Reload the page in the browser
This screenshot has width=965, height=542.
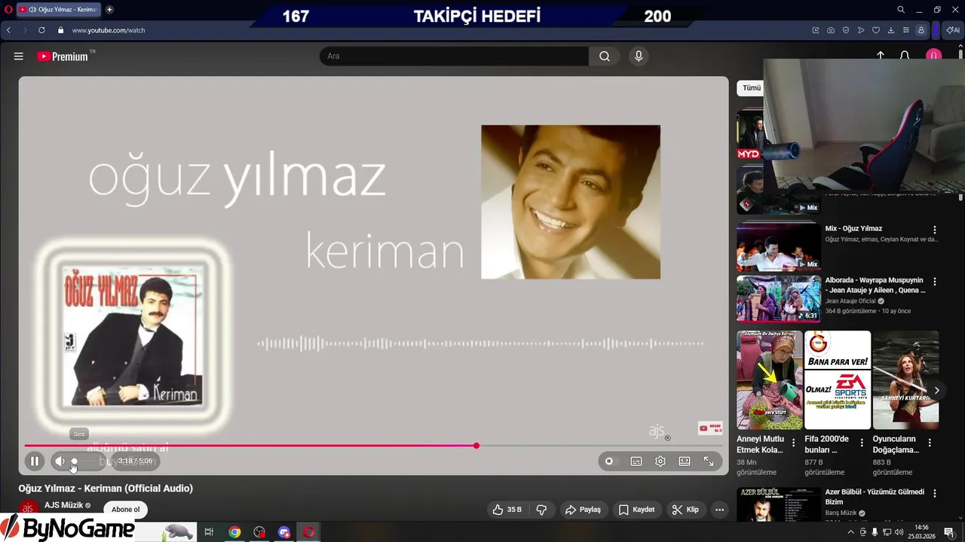click(41, 30)
